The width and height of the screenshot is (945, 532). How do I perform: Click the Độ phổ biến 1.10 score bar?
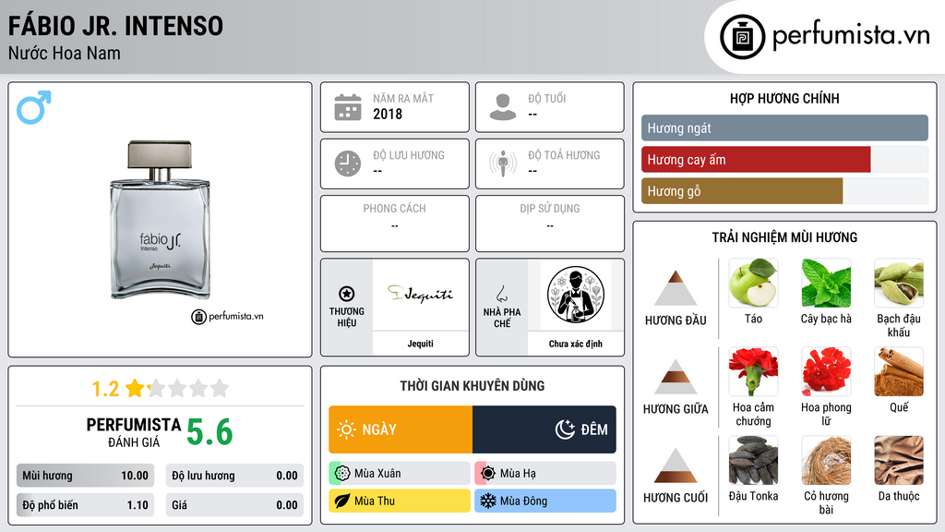85,505
